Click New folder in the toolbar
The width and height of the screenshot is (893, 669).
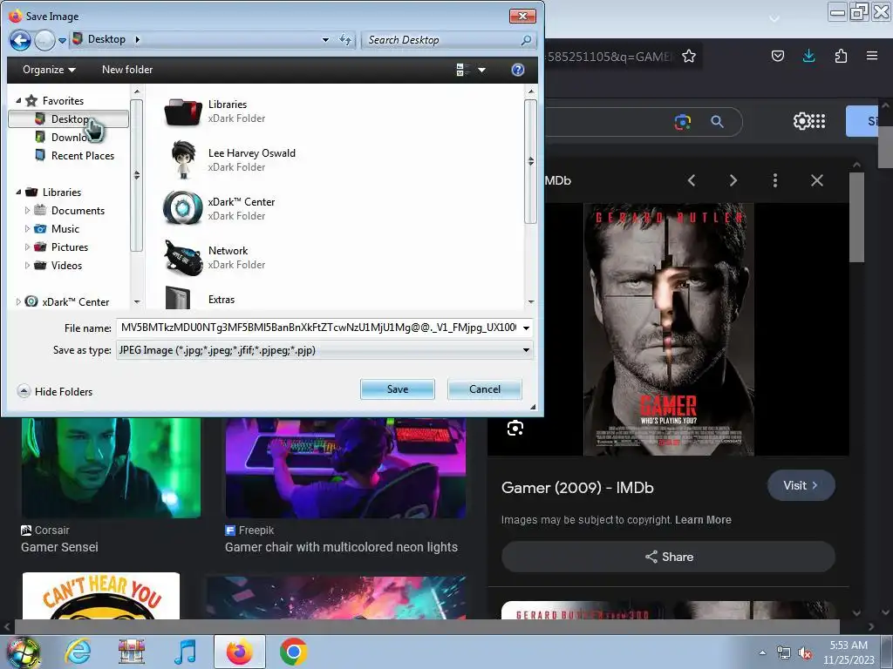tap(127, 70)
